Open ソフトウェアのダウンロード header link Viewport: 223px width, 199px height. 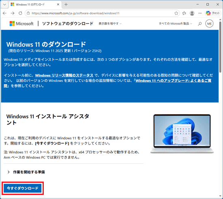[x=68, y=24]
